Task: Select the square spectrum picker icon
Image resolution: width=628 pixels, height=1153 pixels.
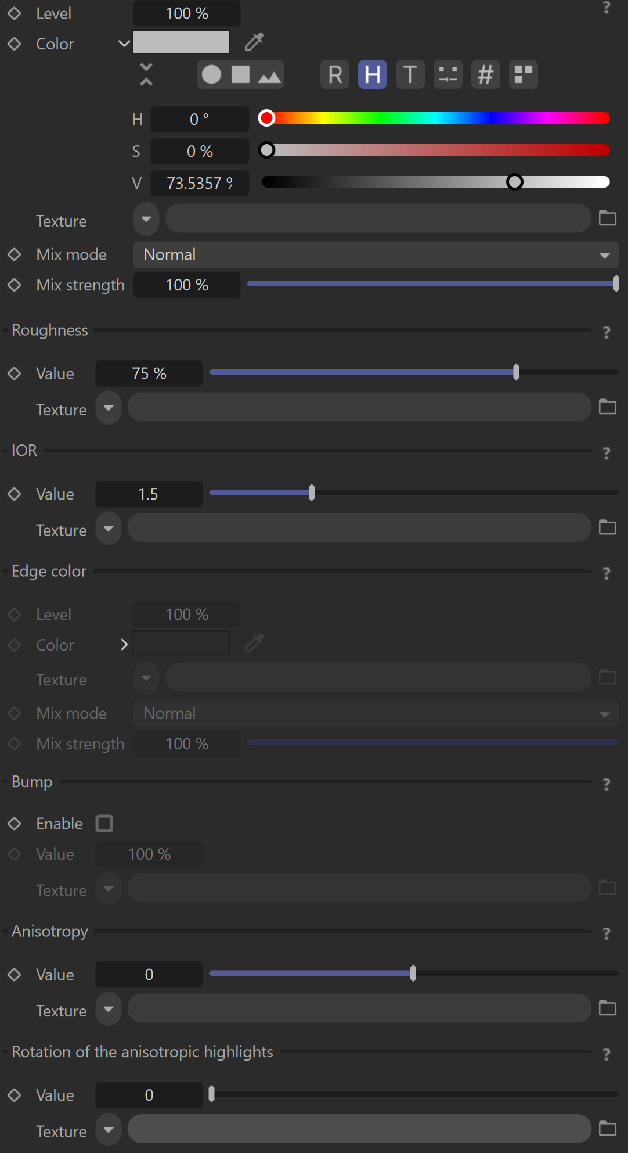Action: (x=240, y=75)
